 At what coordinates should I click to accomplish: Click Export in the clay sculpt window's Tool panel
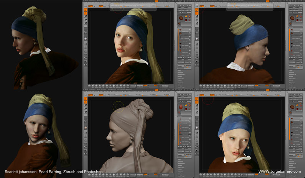coord(188,96)
